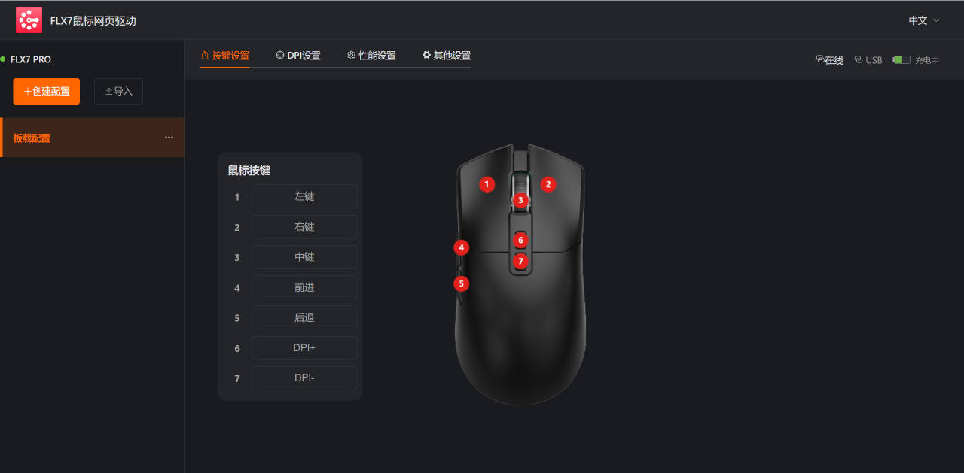Click the 创建配置 button
The width and height of the screenshot is (964, 473).
pyautogui.click(x=46, y=91)
